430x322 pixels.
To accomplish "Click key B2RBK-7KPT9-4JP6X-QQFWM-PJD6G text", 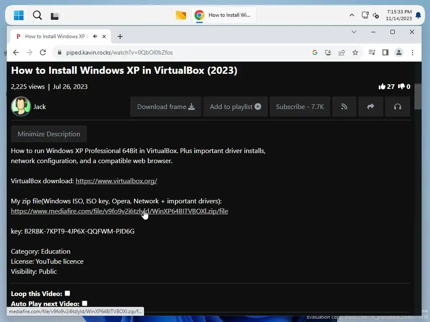I will [73, 231].
